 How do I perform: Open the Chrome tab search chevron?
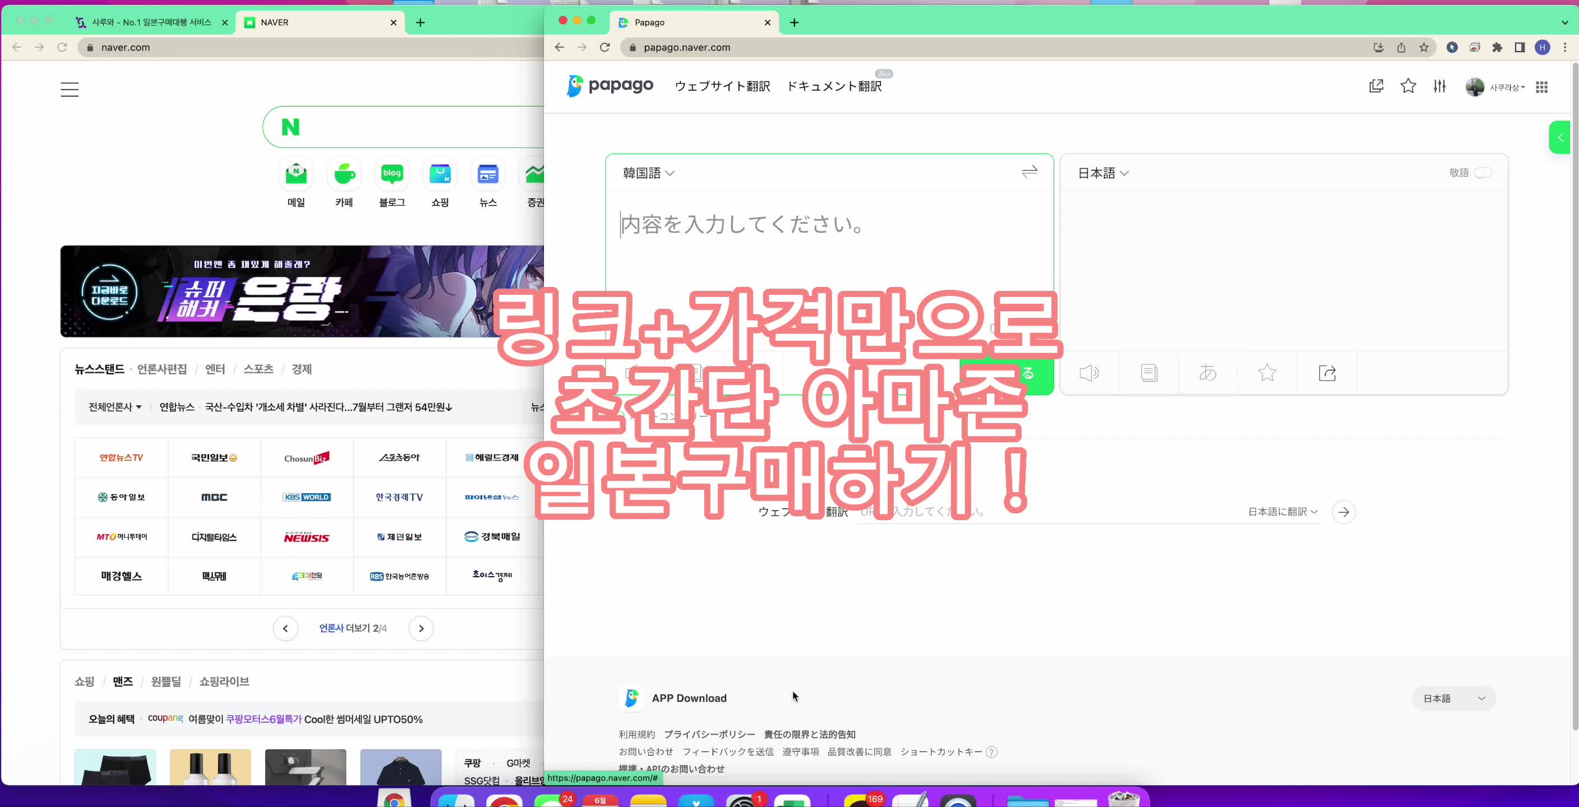pos(1564,22)
